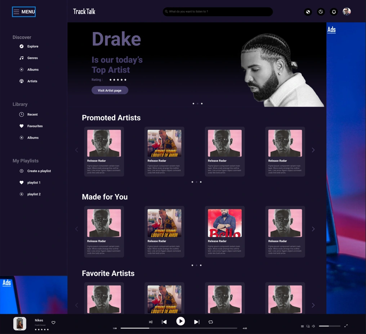Open Genres in sidebar
366x334 pixels.
(x=32, y=58)
